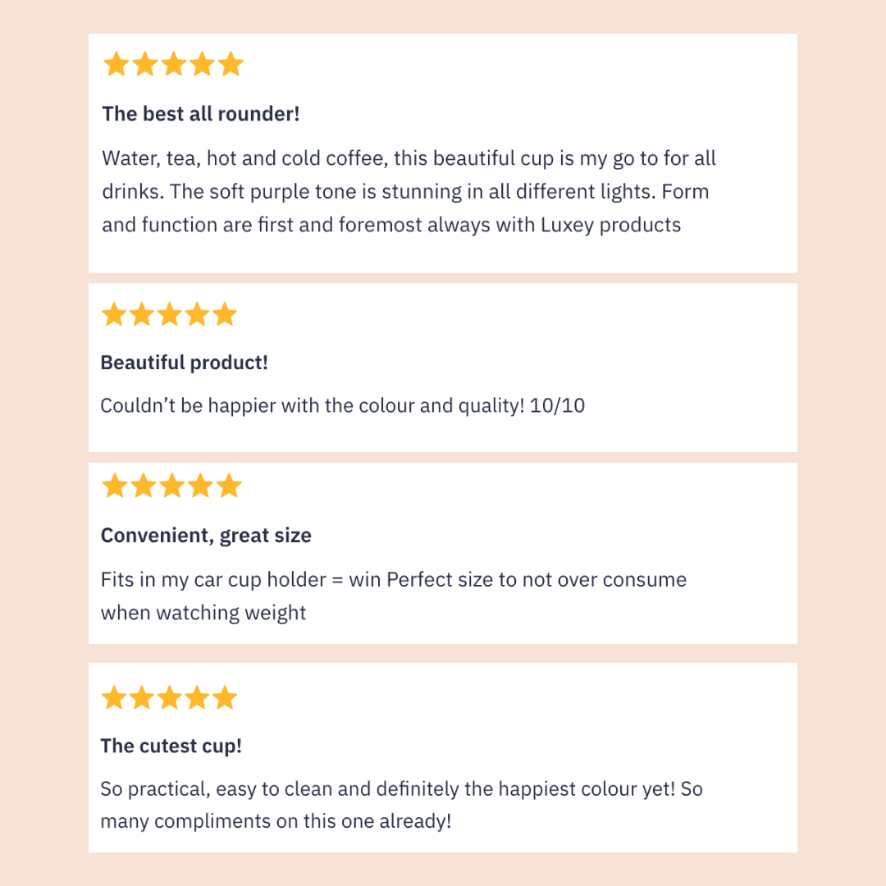Click first star above 'The cutest cup!'
This screenshot has height=886, width=886.
click(x=114, y=698)
